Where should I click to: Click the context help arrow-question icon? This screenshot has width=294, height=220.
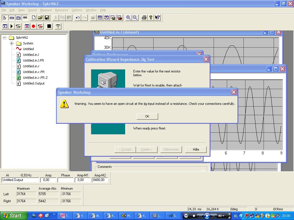(x=158, y=18)
